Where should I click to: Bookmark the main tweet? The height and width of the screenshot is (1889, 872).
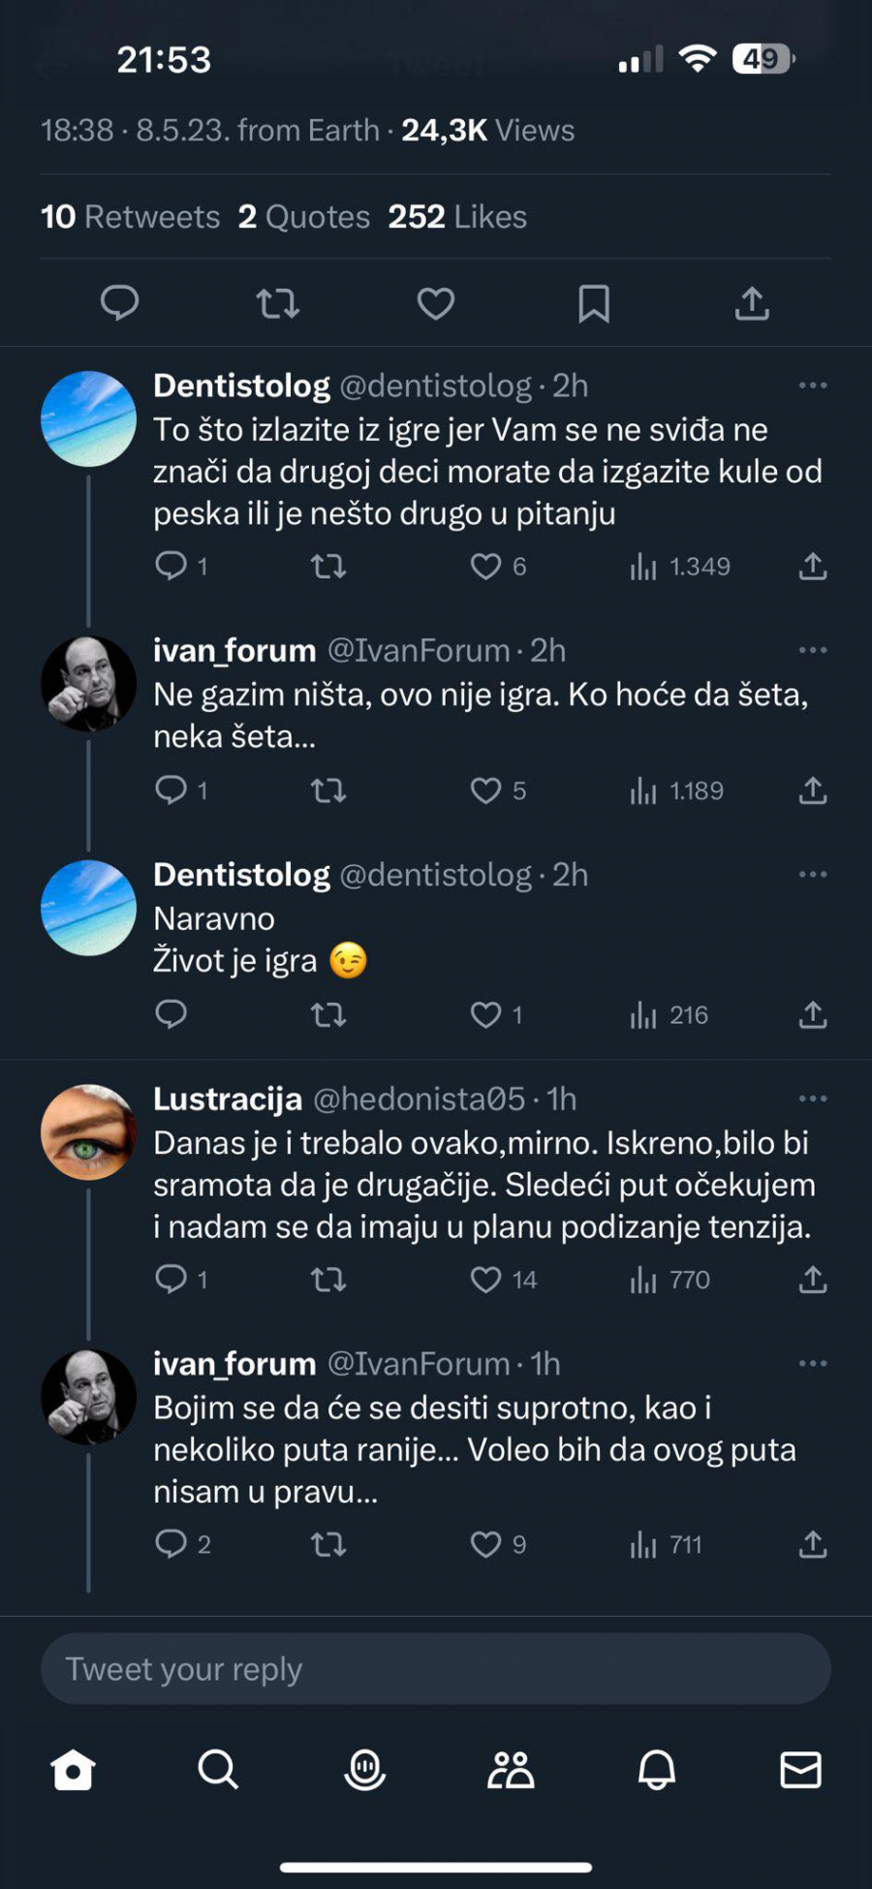click(x=593, y=304)
